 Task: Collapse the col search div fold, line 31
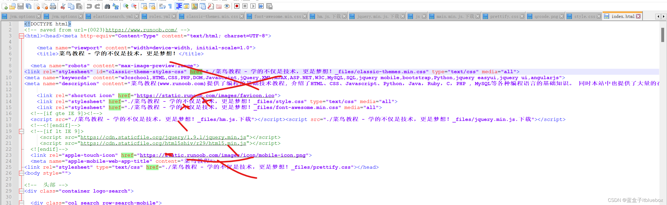click(21, 203)
